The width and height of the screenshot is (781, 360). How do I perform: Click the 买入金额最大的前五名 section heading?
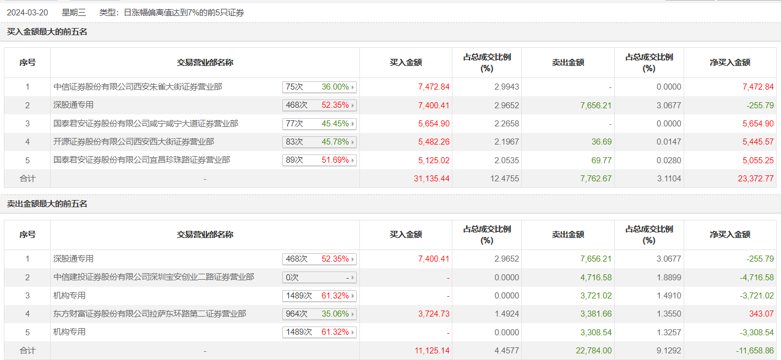point(47,32)
